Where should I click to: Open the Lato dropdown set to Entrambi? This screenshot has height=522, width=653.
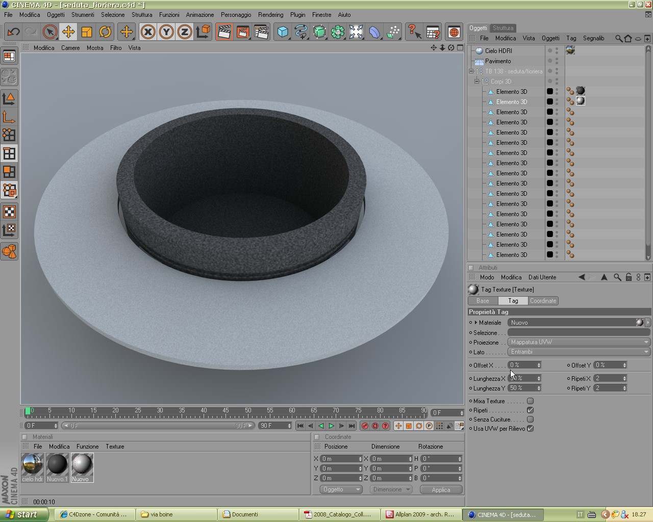click(x=579, y=352)
